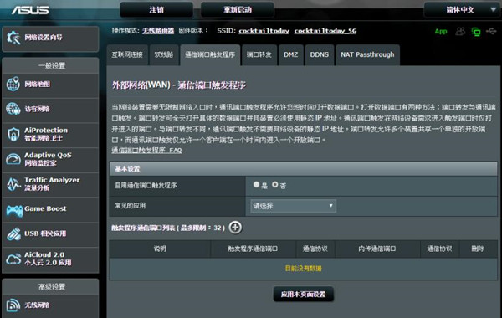The width and height of the screenshot is (502, 318).
Task: Click the 注销 logout button
Action: [x=156, y=10]
